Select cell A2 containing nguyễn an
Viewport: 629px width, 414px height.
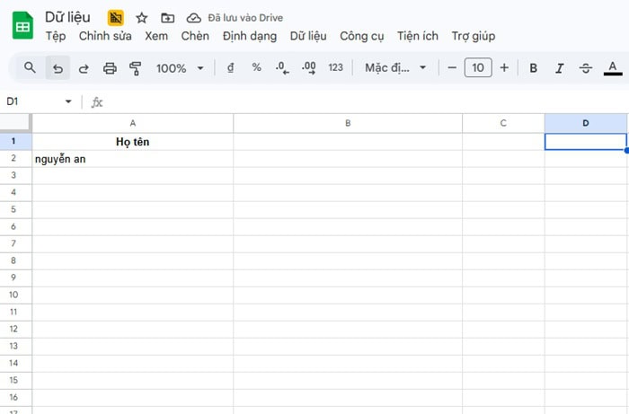click(x=132, y=159)
